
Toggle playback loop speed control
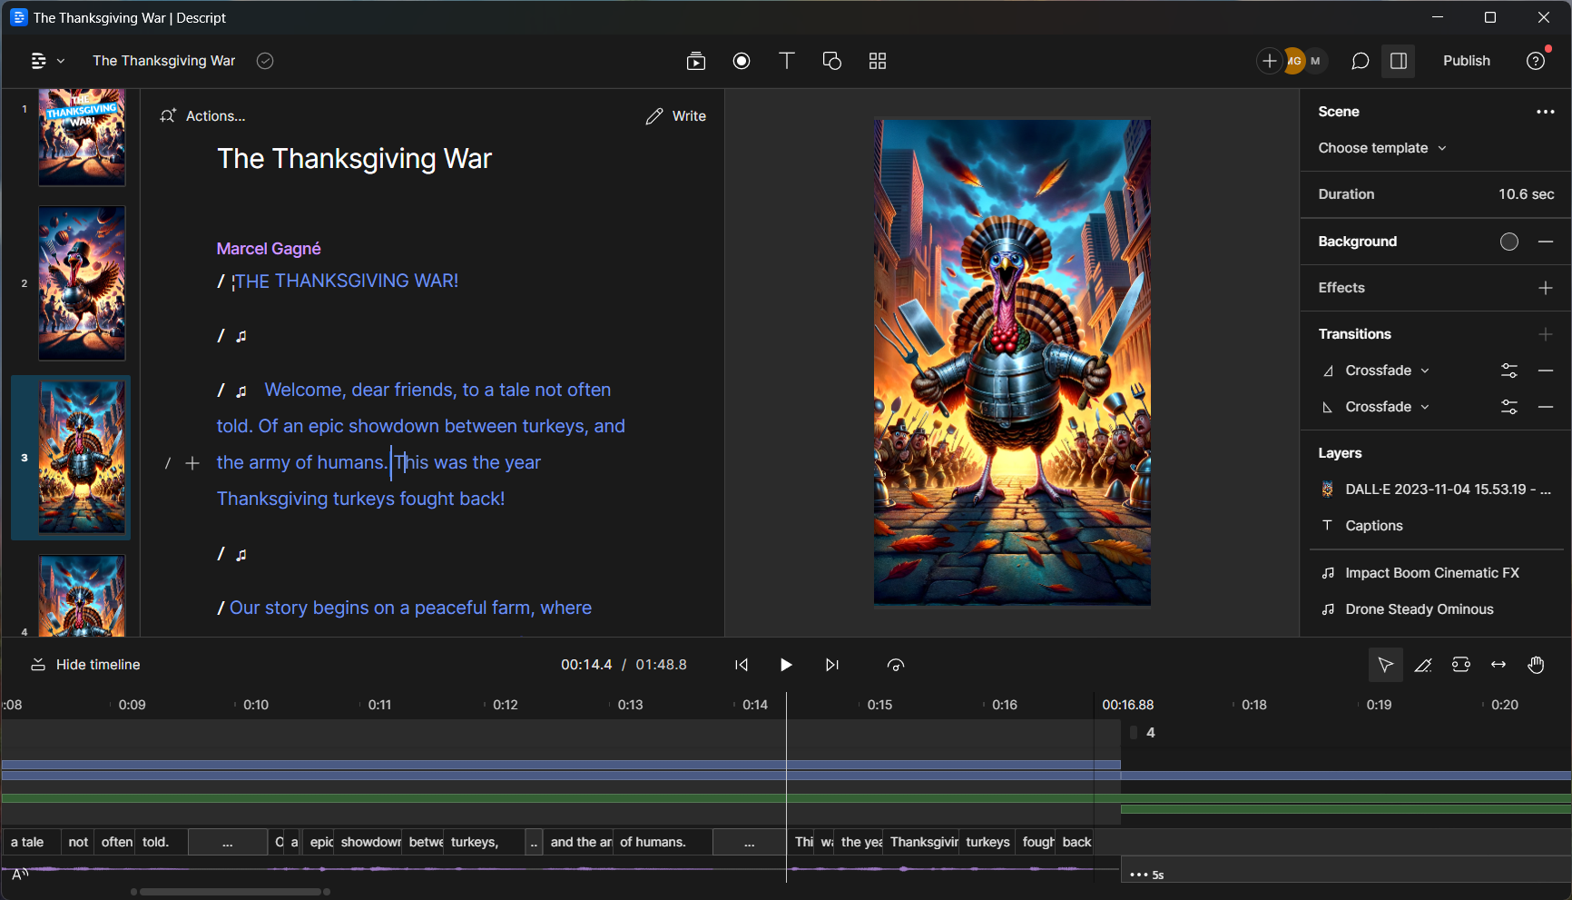tap(896, 665)
